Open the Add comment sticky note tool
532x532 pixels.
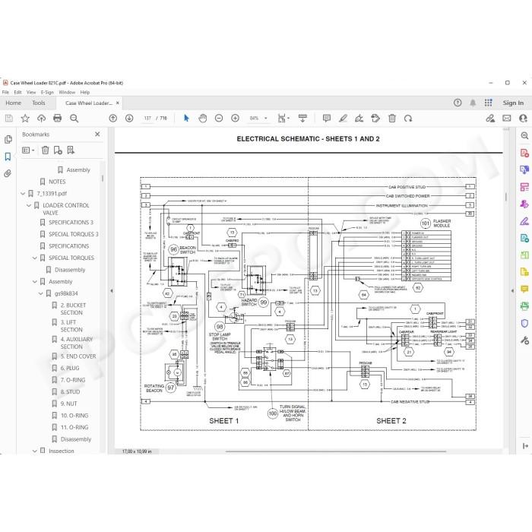point(327,118)
